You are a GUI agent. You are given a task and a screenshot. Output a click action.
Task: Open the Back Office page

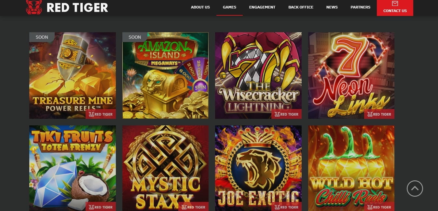coord(301,7)
